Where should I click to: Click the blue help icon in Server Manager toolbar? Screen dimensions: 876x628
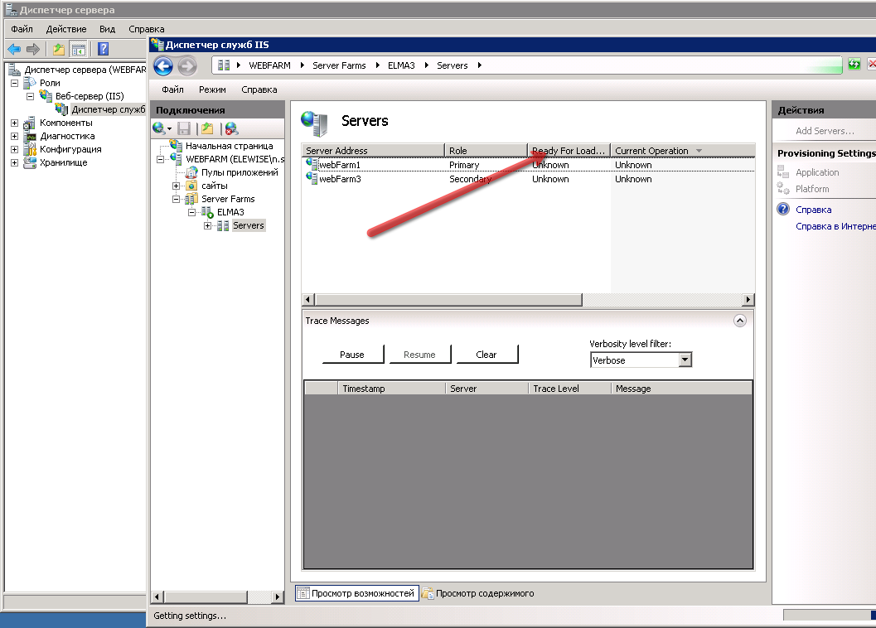(104, 49)
